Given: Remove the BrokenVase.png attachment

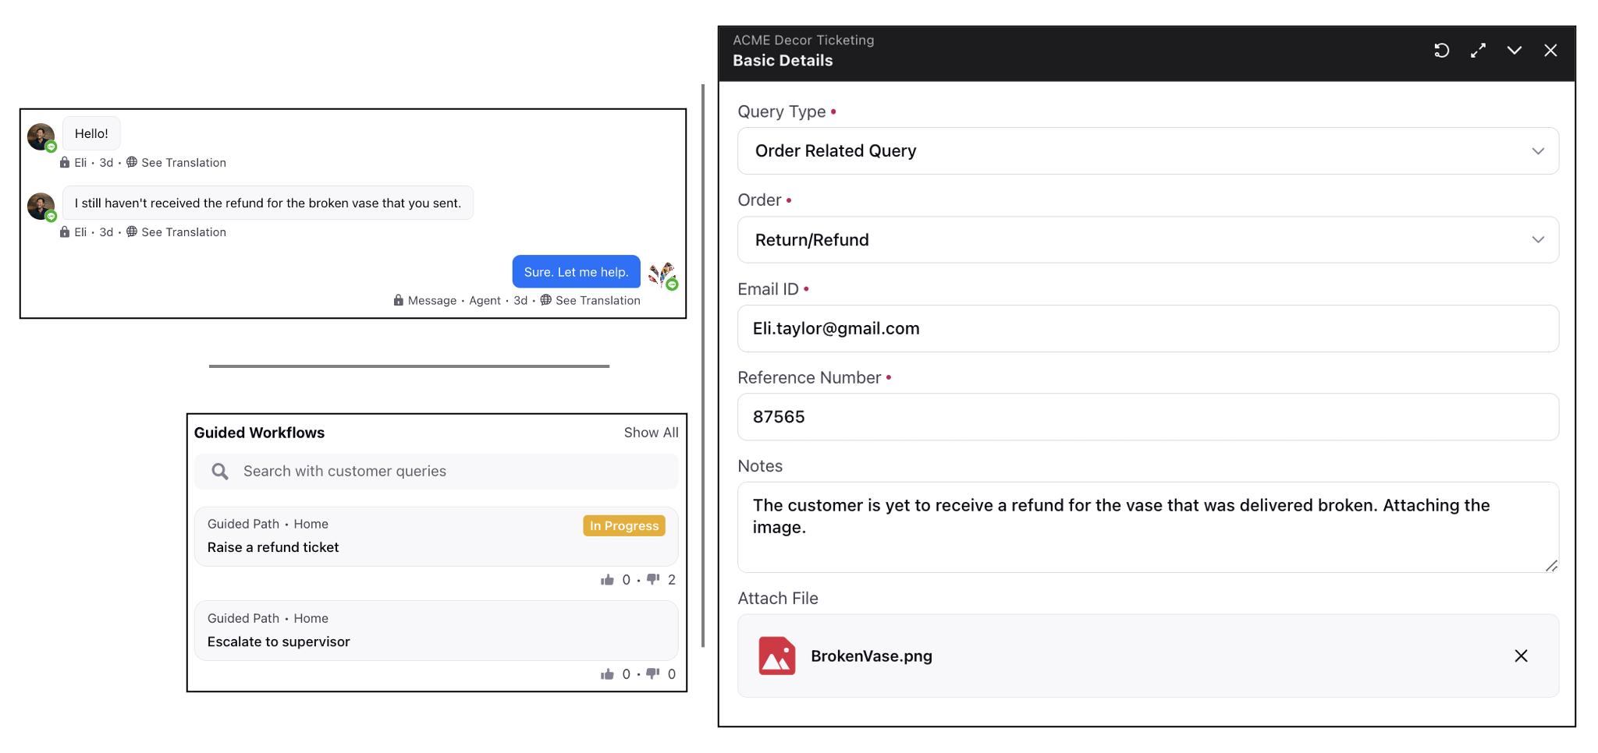Looking at the screenshot, I should 1521,656.
